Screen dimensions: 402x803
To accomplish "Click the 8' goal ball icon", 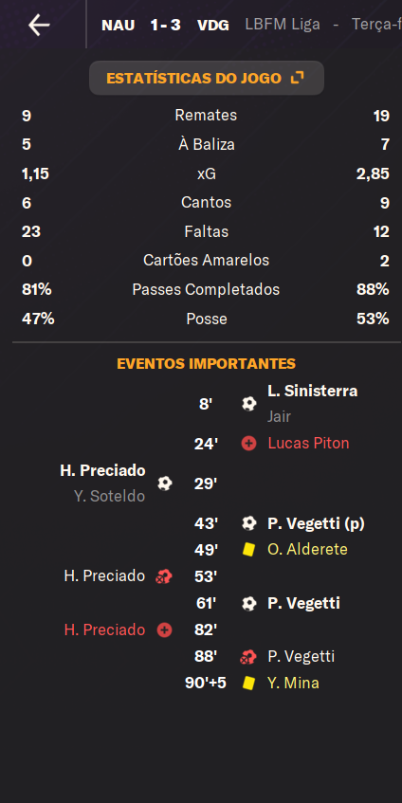I will click(249, 404).
